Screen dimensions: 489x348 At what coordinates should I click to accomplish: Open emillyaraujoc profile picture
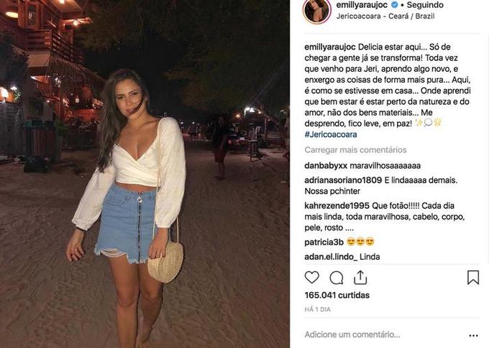(x=317, y=10)
